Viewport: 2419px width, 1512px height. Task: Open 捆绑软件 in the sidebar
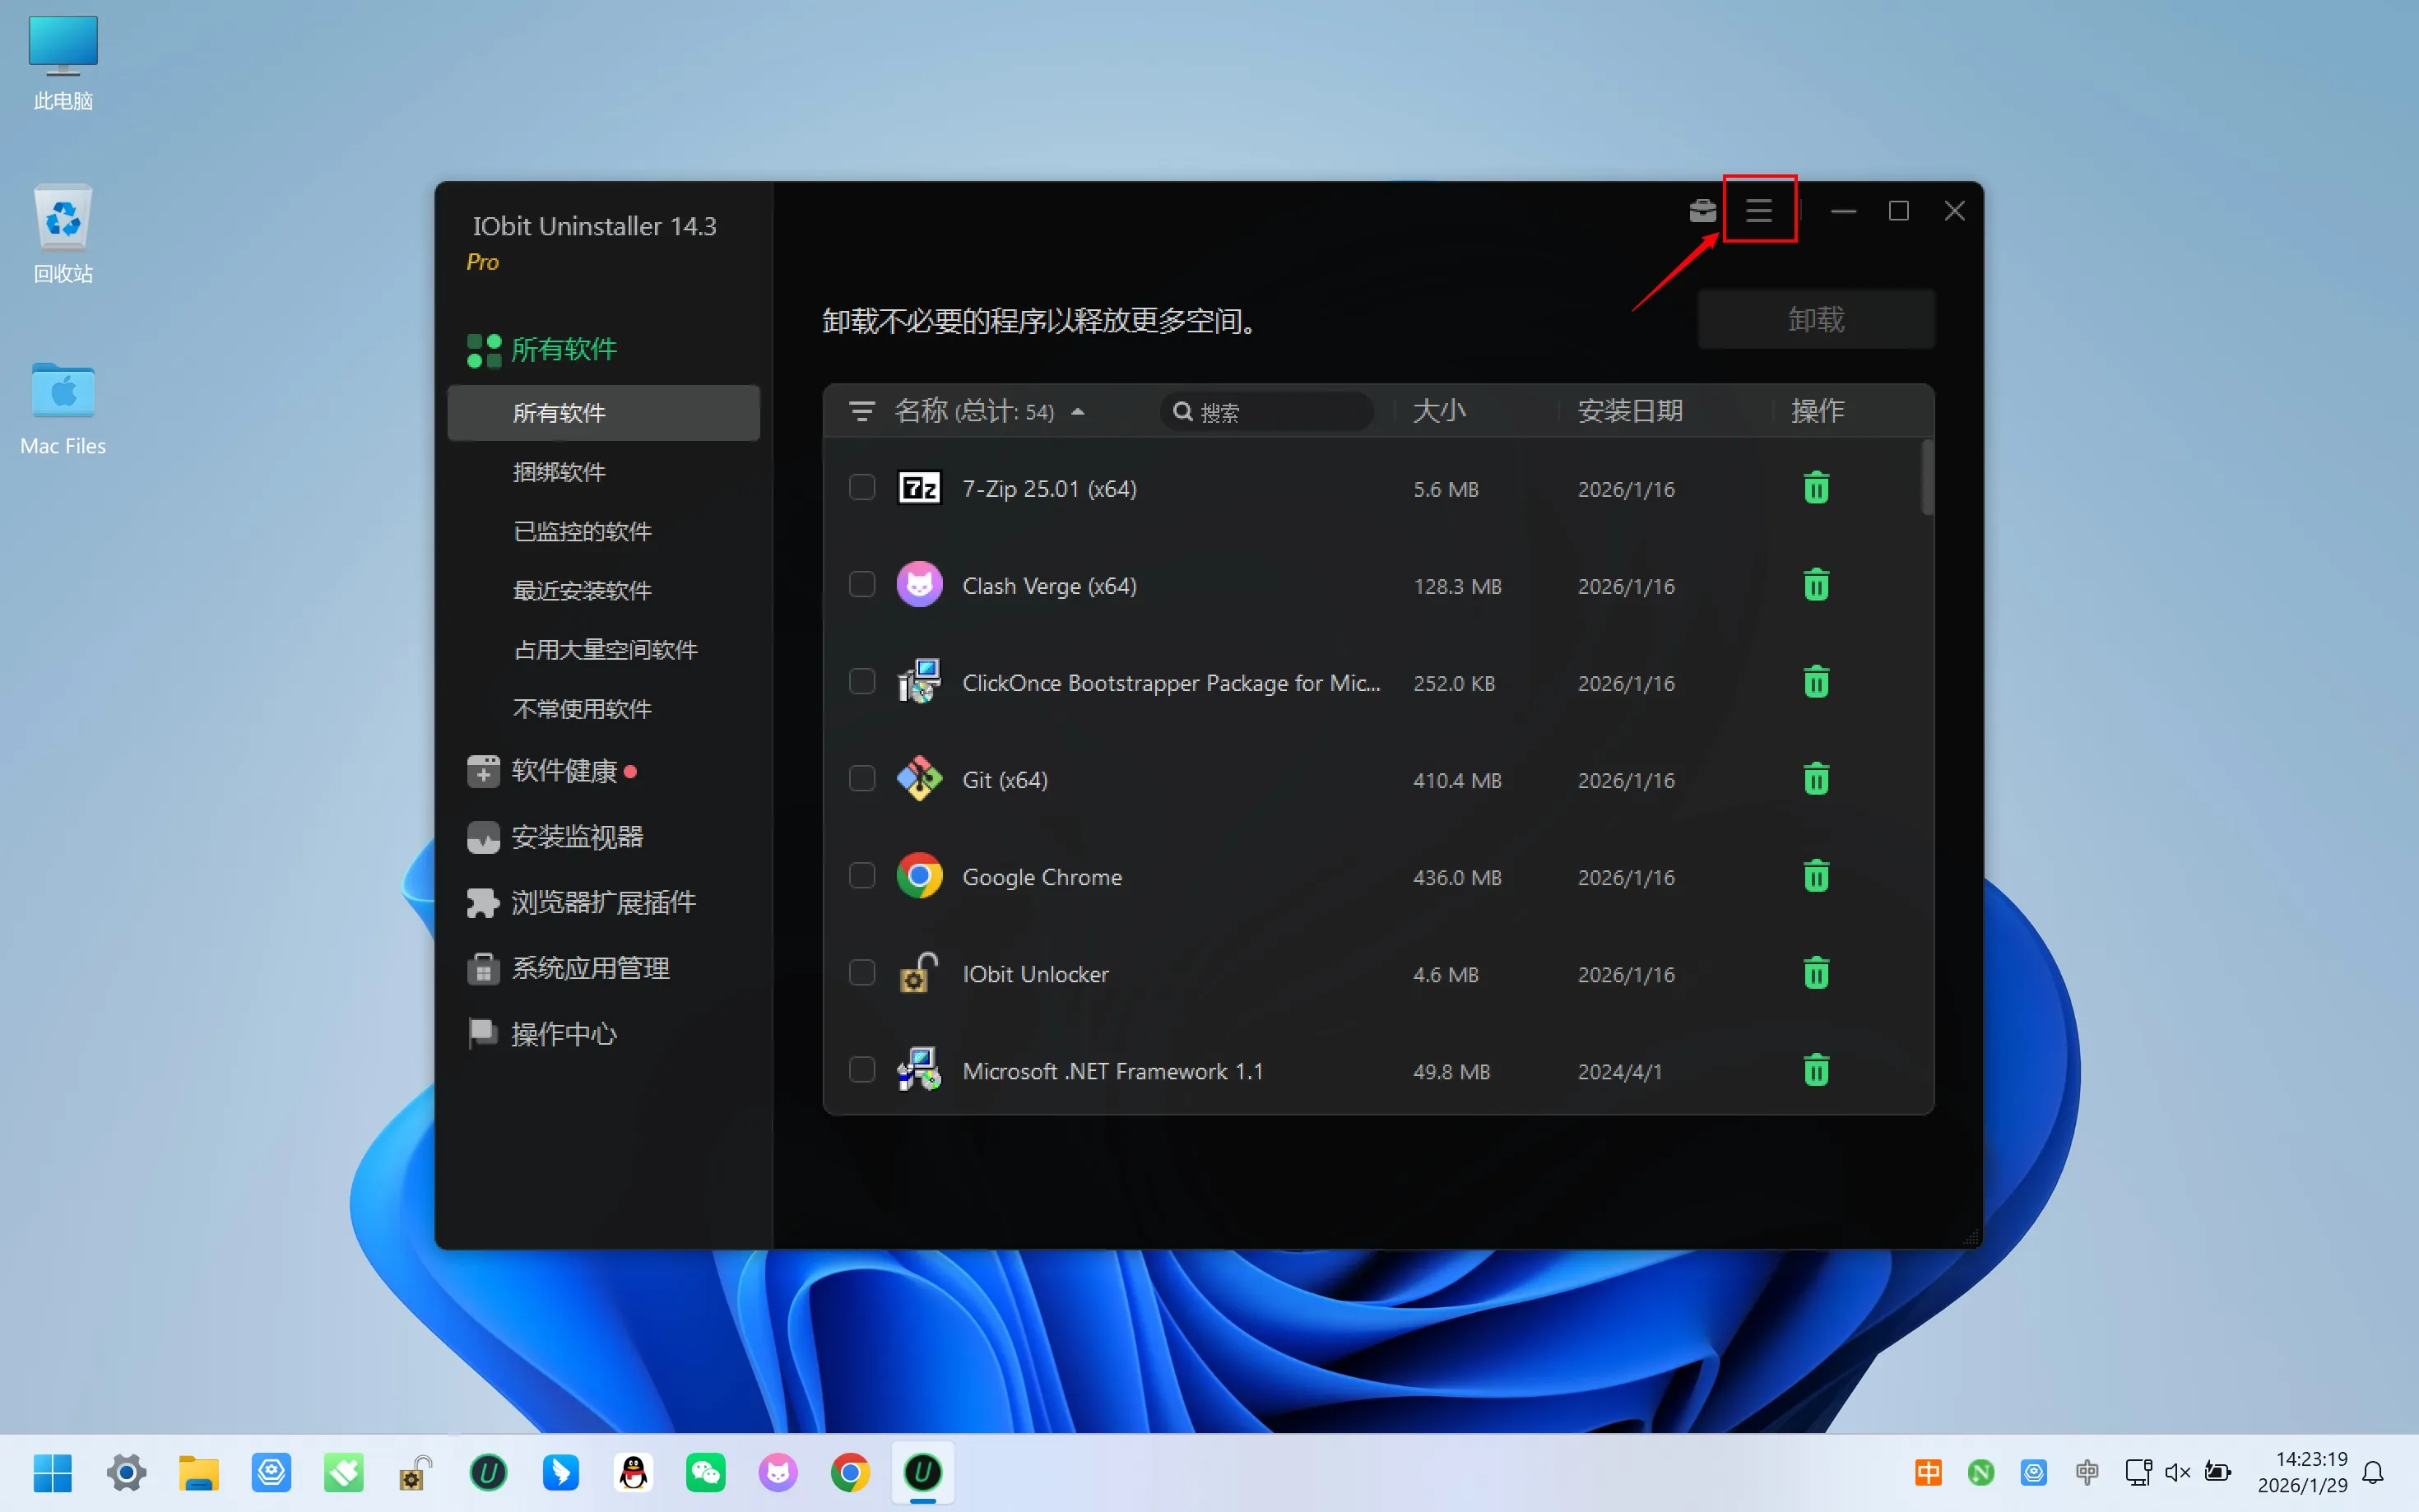click(x=559, y=472)
